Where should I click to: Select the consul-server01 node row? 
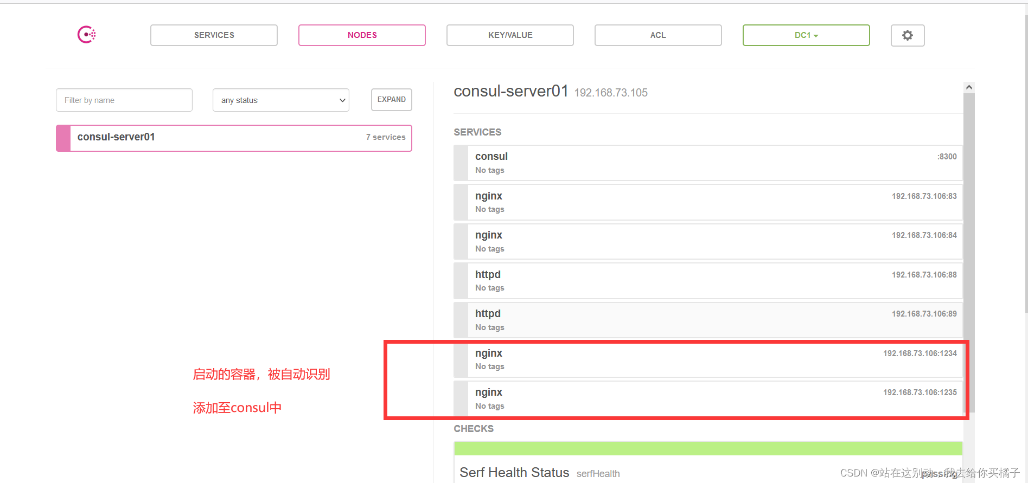click(x=234, y=138)
